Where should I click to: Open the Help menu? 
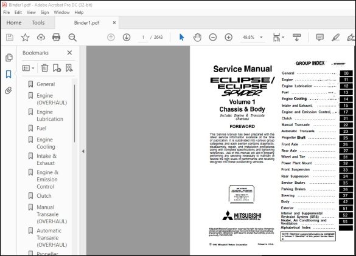[x=79, y=13]
